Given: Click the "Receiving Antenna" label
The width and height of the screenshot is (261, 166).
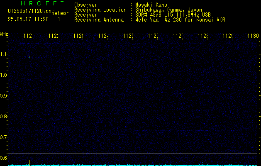Looking at the screenshot, I should click(x=99, y=20).
